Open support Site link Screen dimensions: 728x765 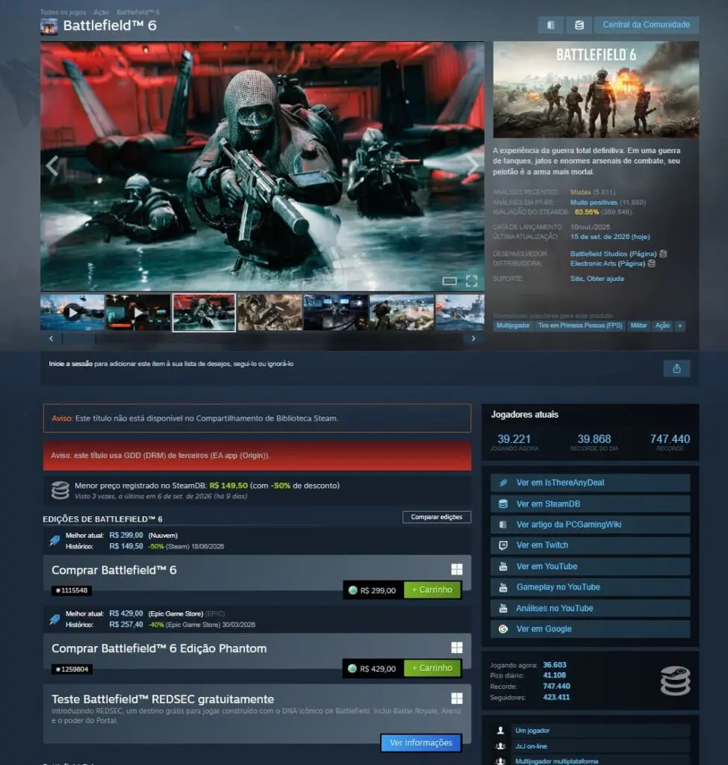pos(576,279)
